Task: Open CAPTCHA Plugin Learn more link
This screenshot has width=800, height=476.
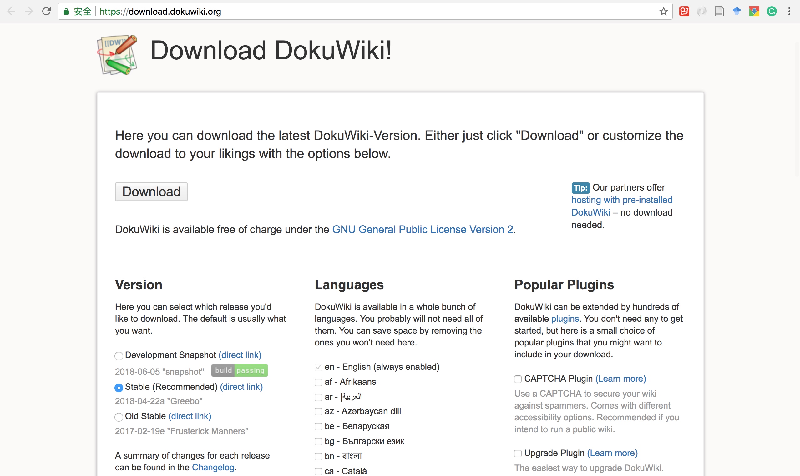Action: point(620,379)
